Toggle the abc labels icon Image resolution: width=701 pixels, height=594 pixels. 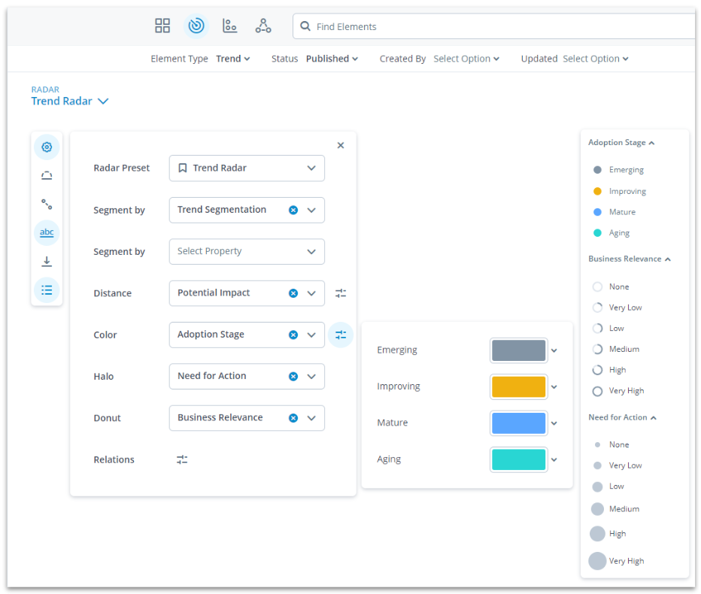47,232
